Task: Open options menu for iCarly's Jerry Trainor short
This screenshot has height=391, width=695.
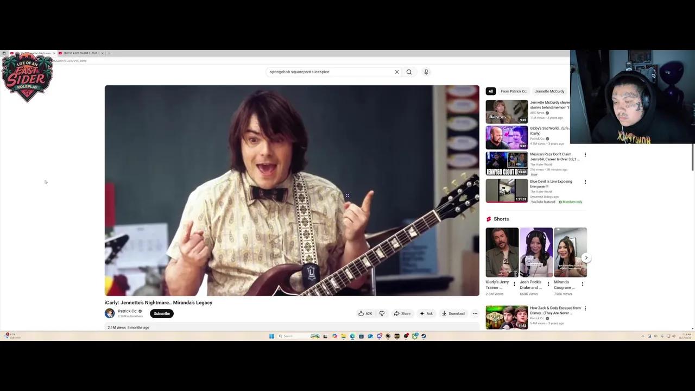Action: (x=514, y=284)
